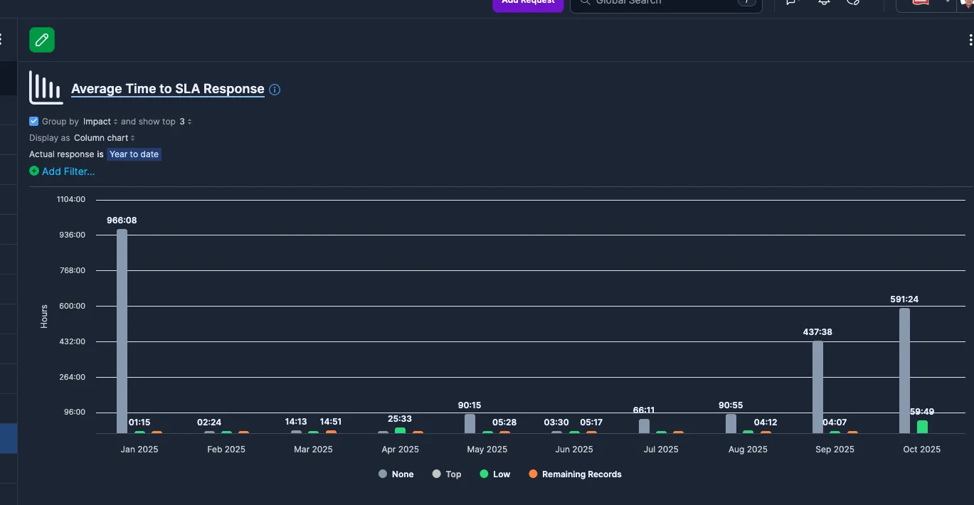The image size is (974, 505).
Task: Open the show top 3 count dropdown
Action: point(185,122)
